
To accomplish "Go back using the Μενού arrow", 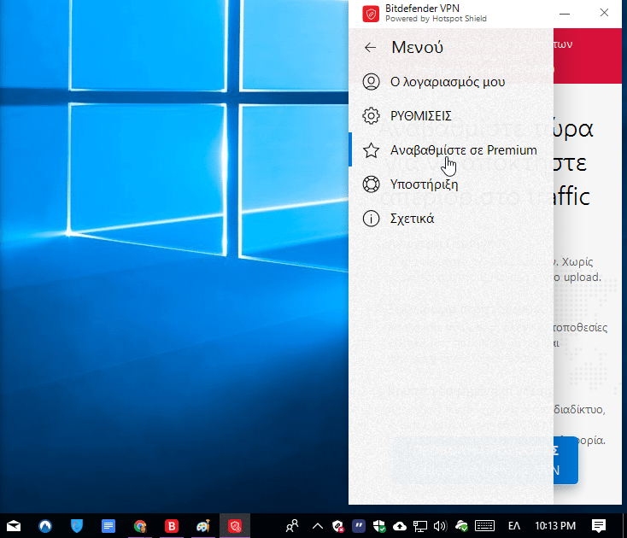I will (x=370, y=48).
